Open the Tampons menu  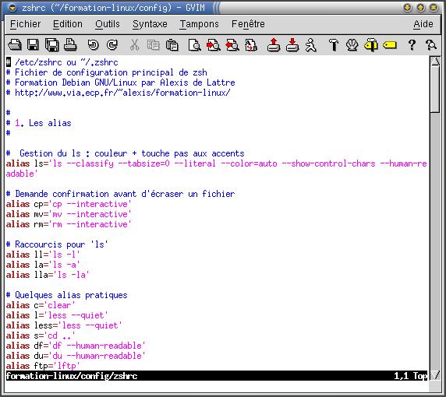pyautogui.click(x=199, y=24)
